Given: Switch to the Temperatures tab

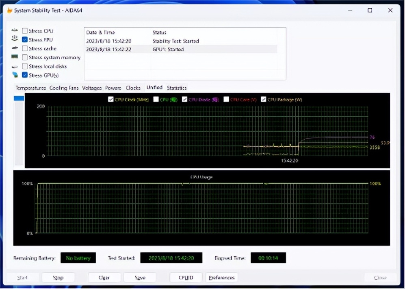Looking at the screenshot, I should tap(30, 88).
